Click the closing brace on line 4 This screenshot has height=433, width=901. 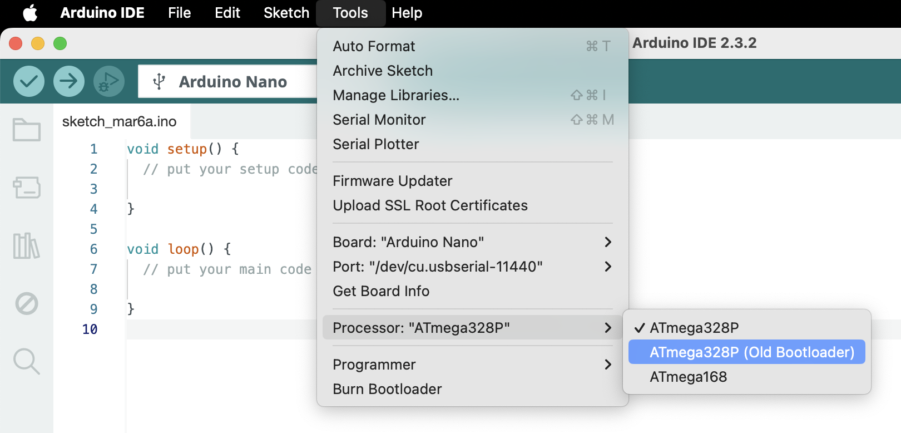pyautogui.click(x=131, y=209)
